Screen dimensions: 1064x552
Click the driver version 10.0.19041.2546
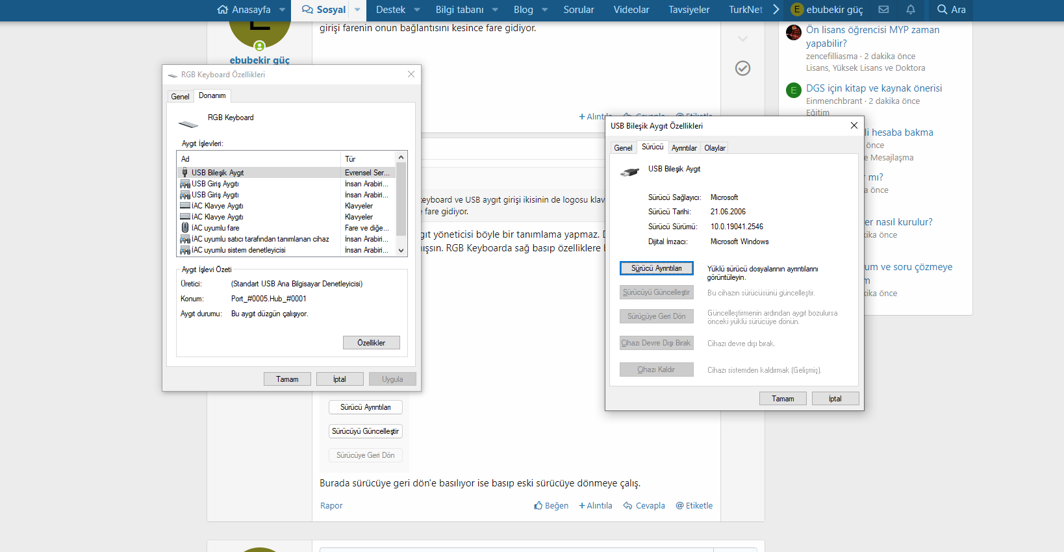[737, 227]
